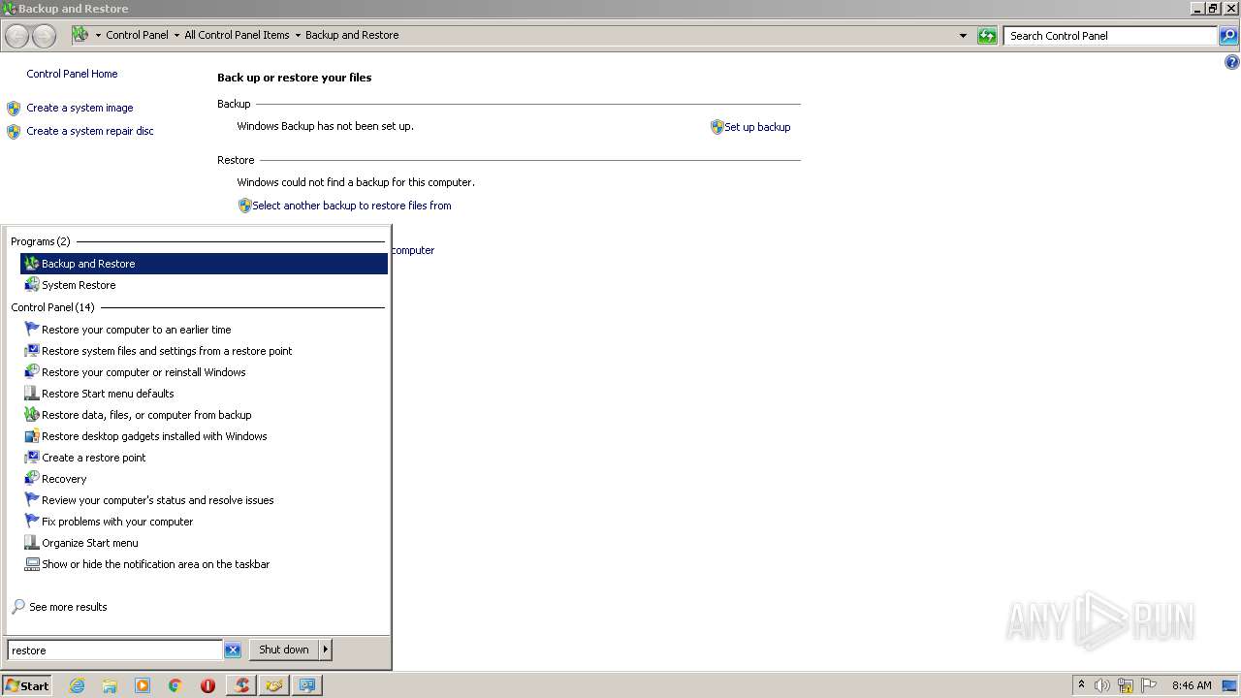Screen dimensions: 1241x698
Task: Launch Windows Media Player from taskbar
Action: 143,685
